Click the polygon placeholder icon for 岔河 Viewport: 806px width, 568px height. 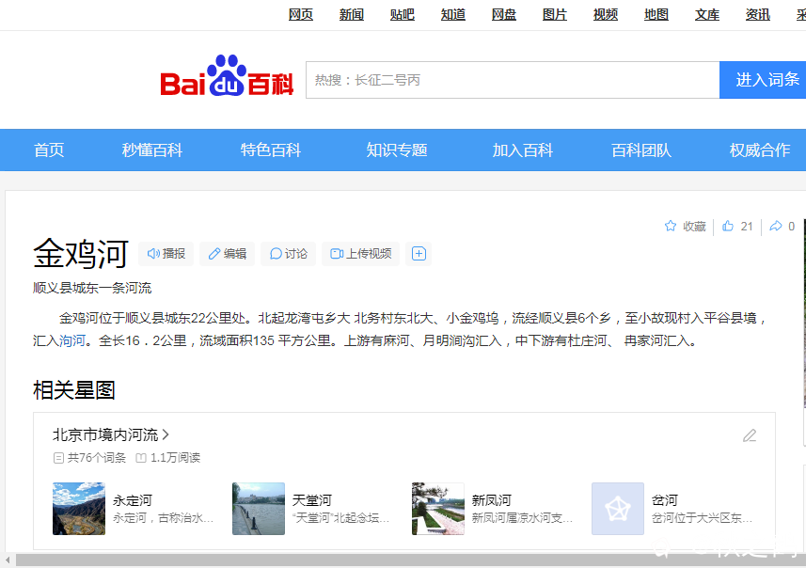pyautogui.click(x=617, y=508)
